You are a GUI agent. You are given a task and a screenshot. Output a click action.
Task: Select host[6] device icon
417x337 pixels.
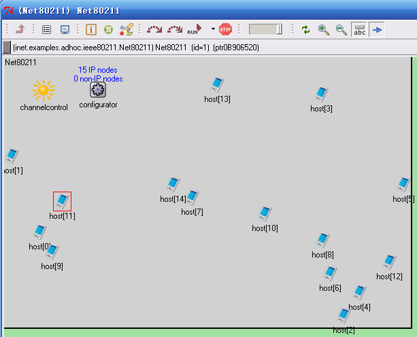click(x=330, y=273)
